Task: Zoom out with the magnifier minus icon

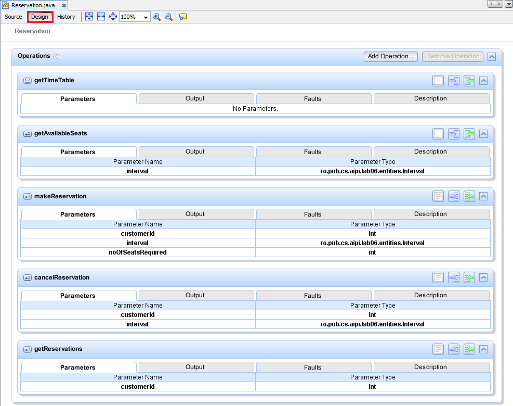Action: (168, 17)
